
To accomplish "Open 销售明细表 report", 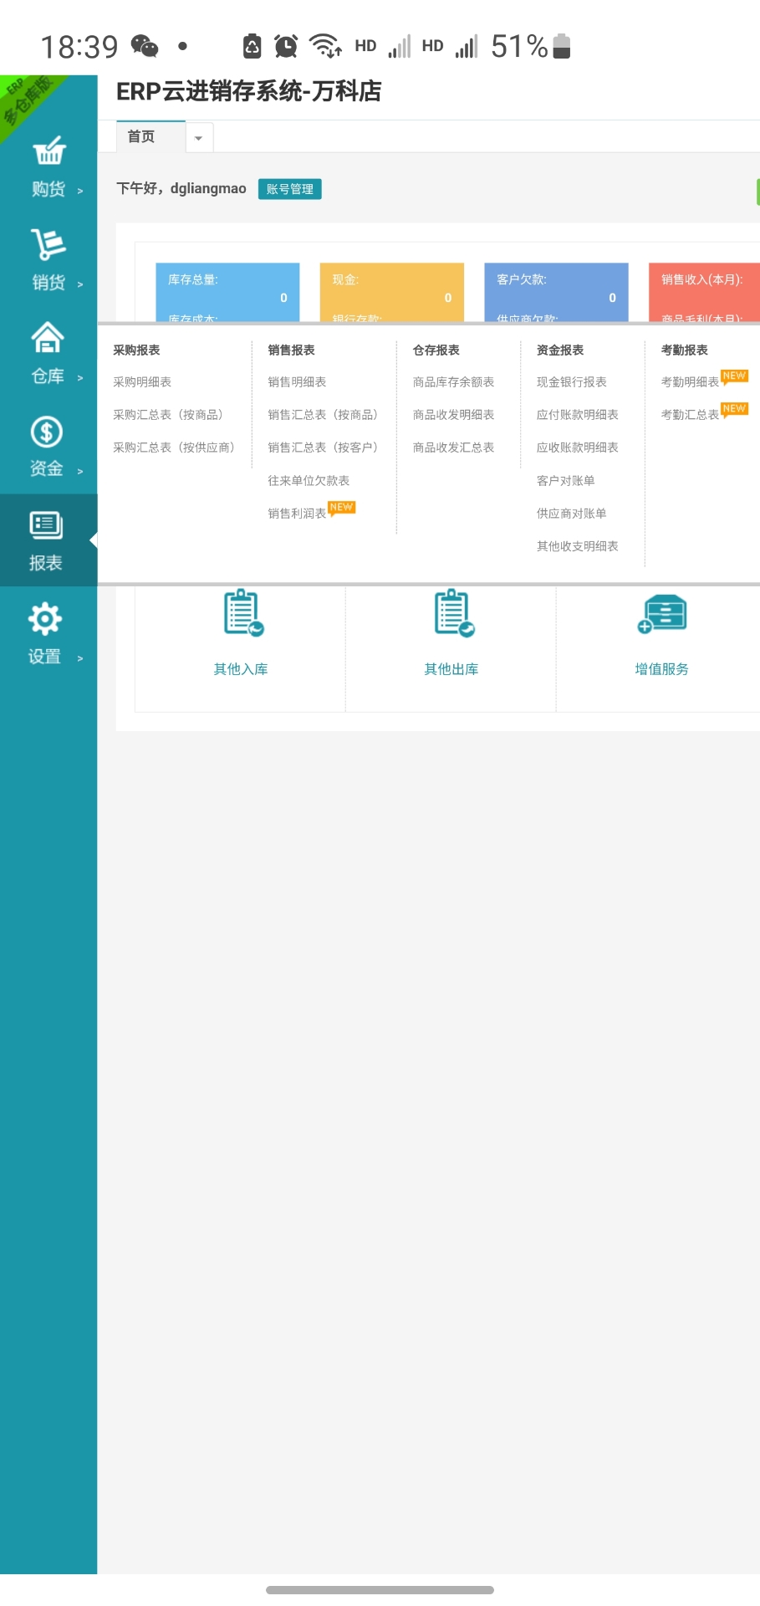I will (x=297, y=382).
